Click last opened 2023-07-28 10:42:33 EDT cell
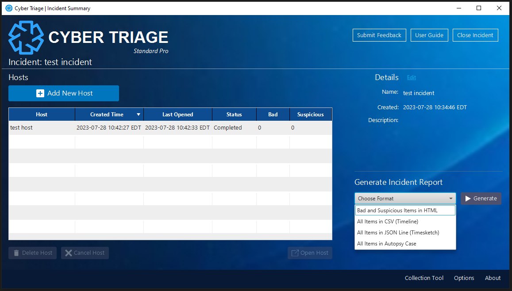 [x=177, y=127]
